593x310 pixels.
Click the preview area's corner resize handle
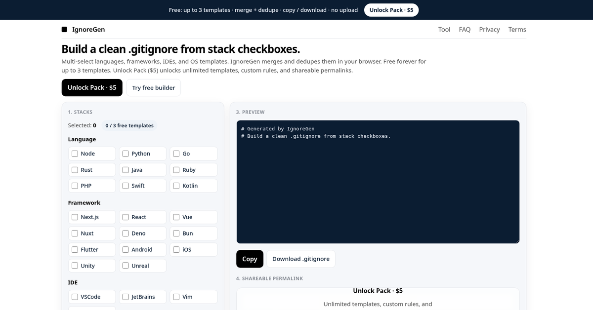517,241
